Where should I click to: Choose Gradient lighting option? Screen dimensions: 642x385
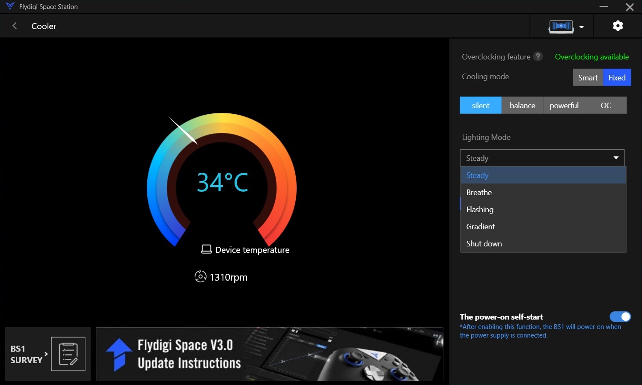point(543,227)
